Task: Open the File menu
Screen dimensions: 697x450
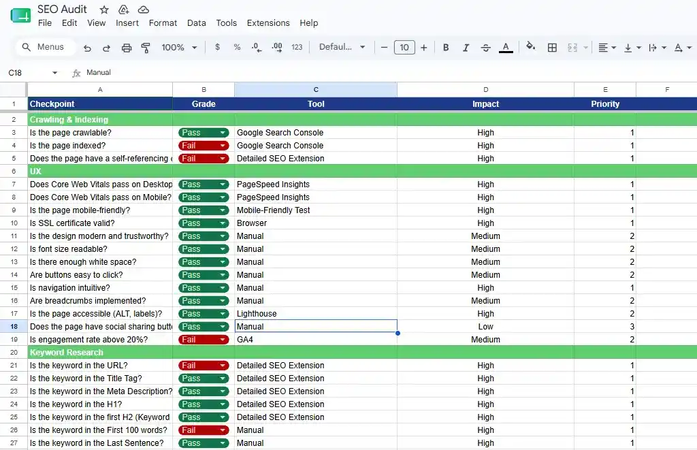Action: pyautogui.click(x=45, y=22)
